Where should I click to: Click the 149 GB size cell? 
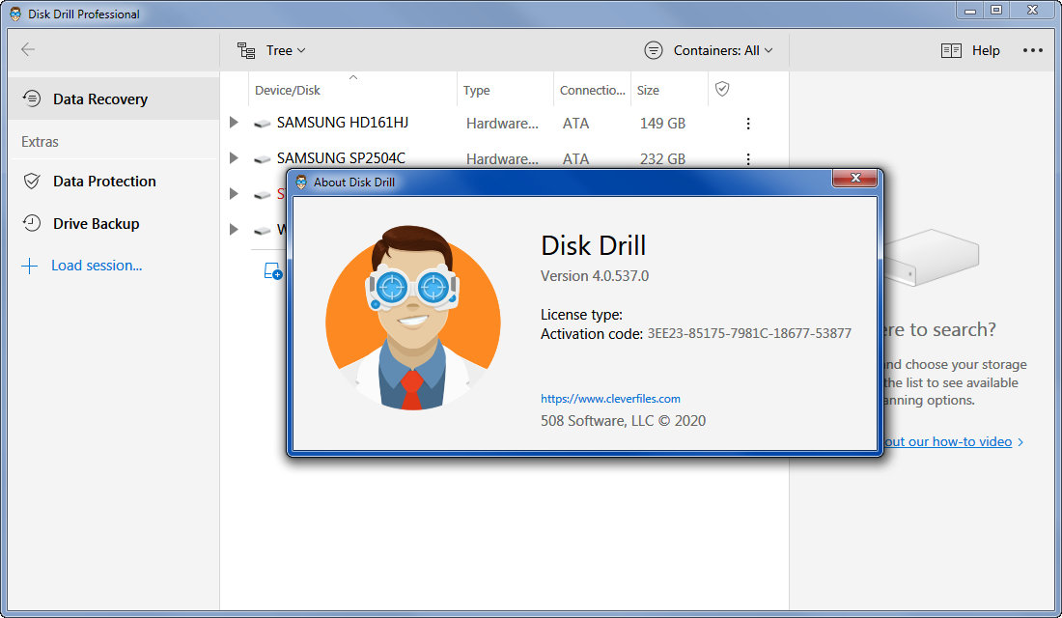662,124
